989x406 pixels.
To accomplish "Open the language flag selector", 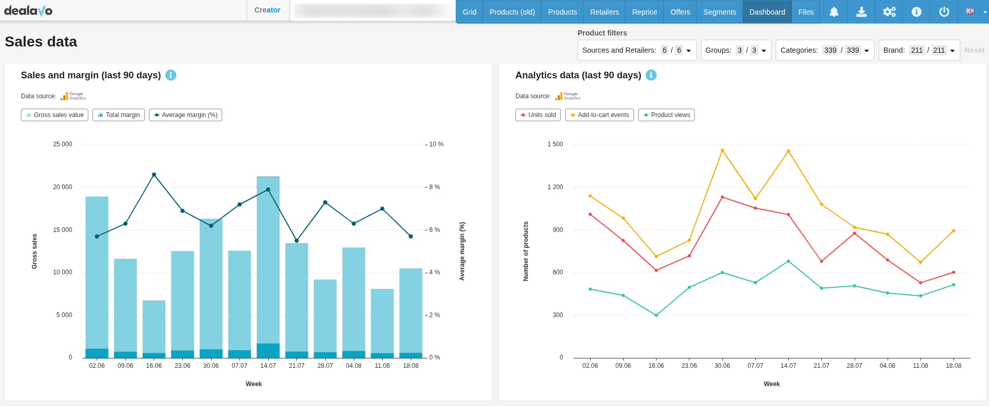I will [973, 12].
